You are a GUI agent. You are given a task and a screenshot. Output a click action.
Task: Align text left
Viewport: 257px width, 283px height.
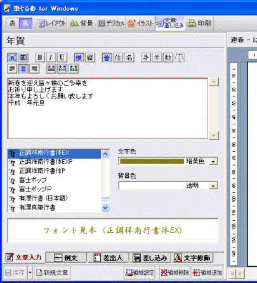point(12,69)
